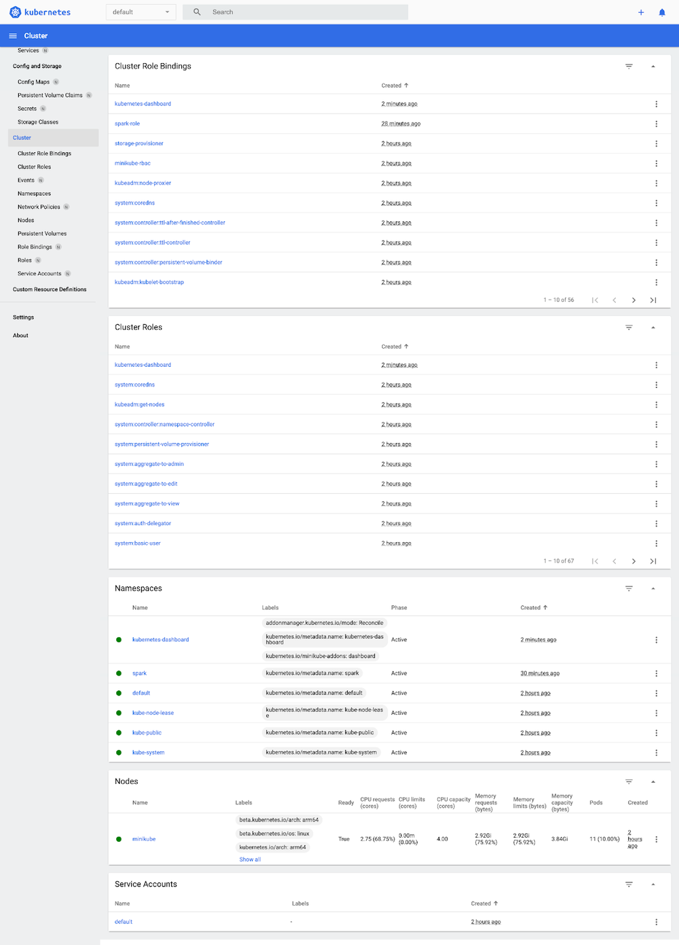
Task: Click the notifications bell icon
Action: 662,12
